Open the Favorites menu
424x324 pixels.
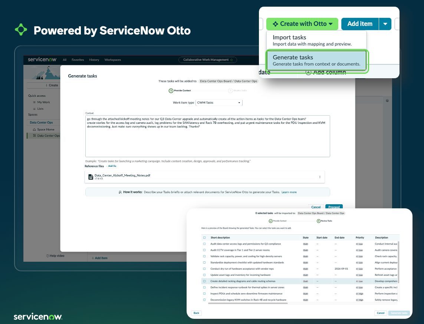78,60
